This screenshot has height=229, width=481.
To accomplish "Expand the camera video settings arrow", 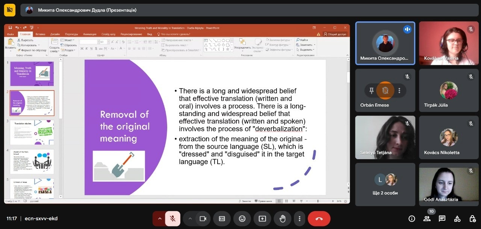I will [190, 218].
